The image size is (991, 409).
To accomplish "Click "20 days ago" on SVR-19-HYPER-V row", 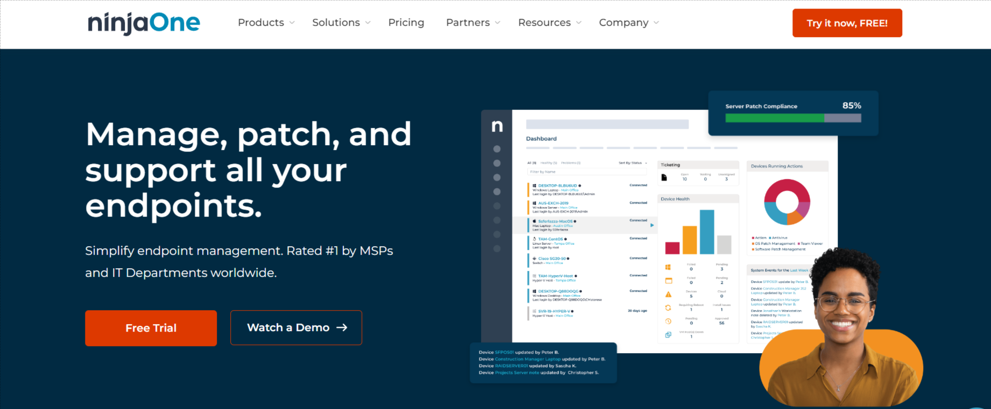I will point(638,311).
